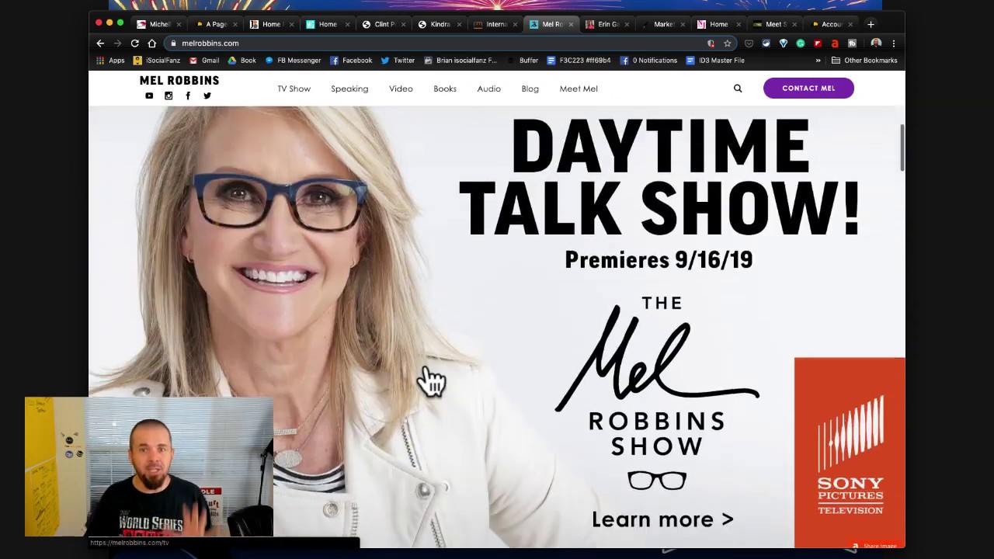The width and height of the screenshot is (994, 559).
Task: Open the blue diamond extension icon
Action: click(784, 43)
